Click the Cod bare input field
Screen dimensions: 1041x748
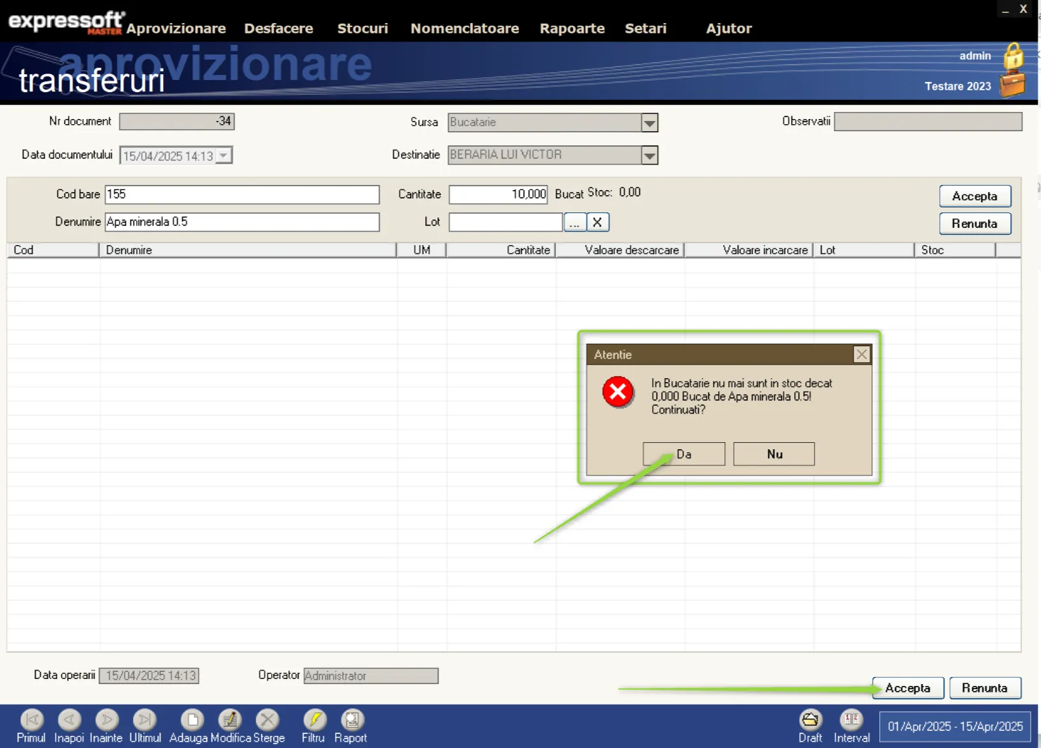click(242, 195)
